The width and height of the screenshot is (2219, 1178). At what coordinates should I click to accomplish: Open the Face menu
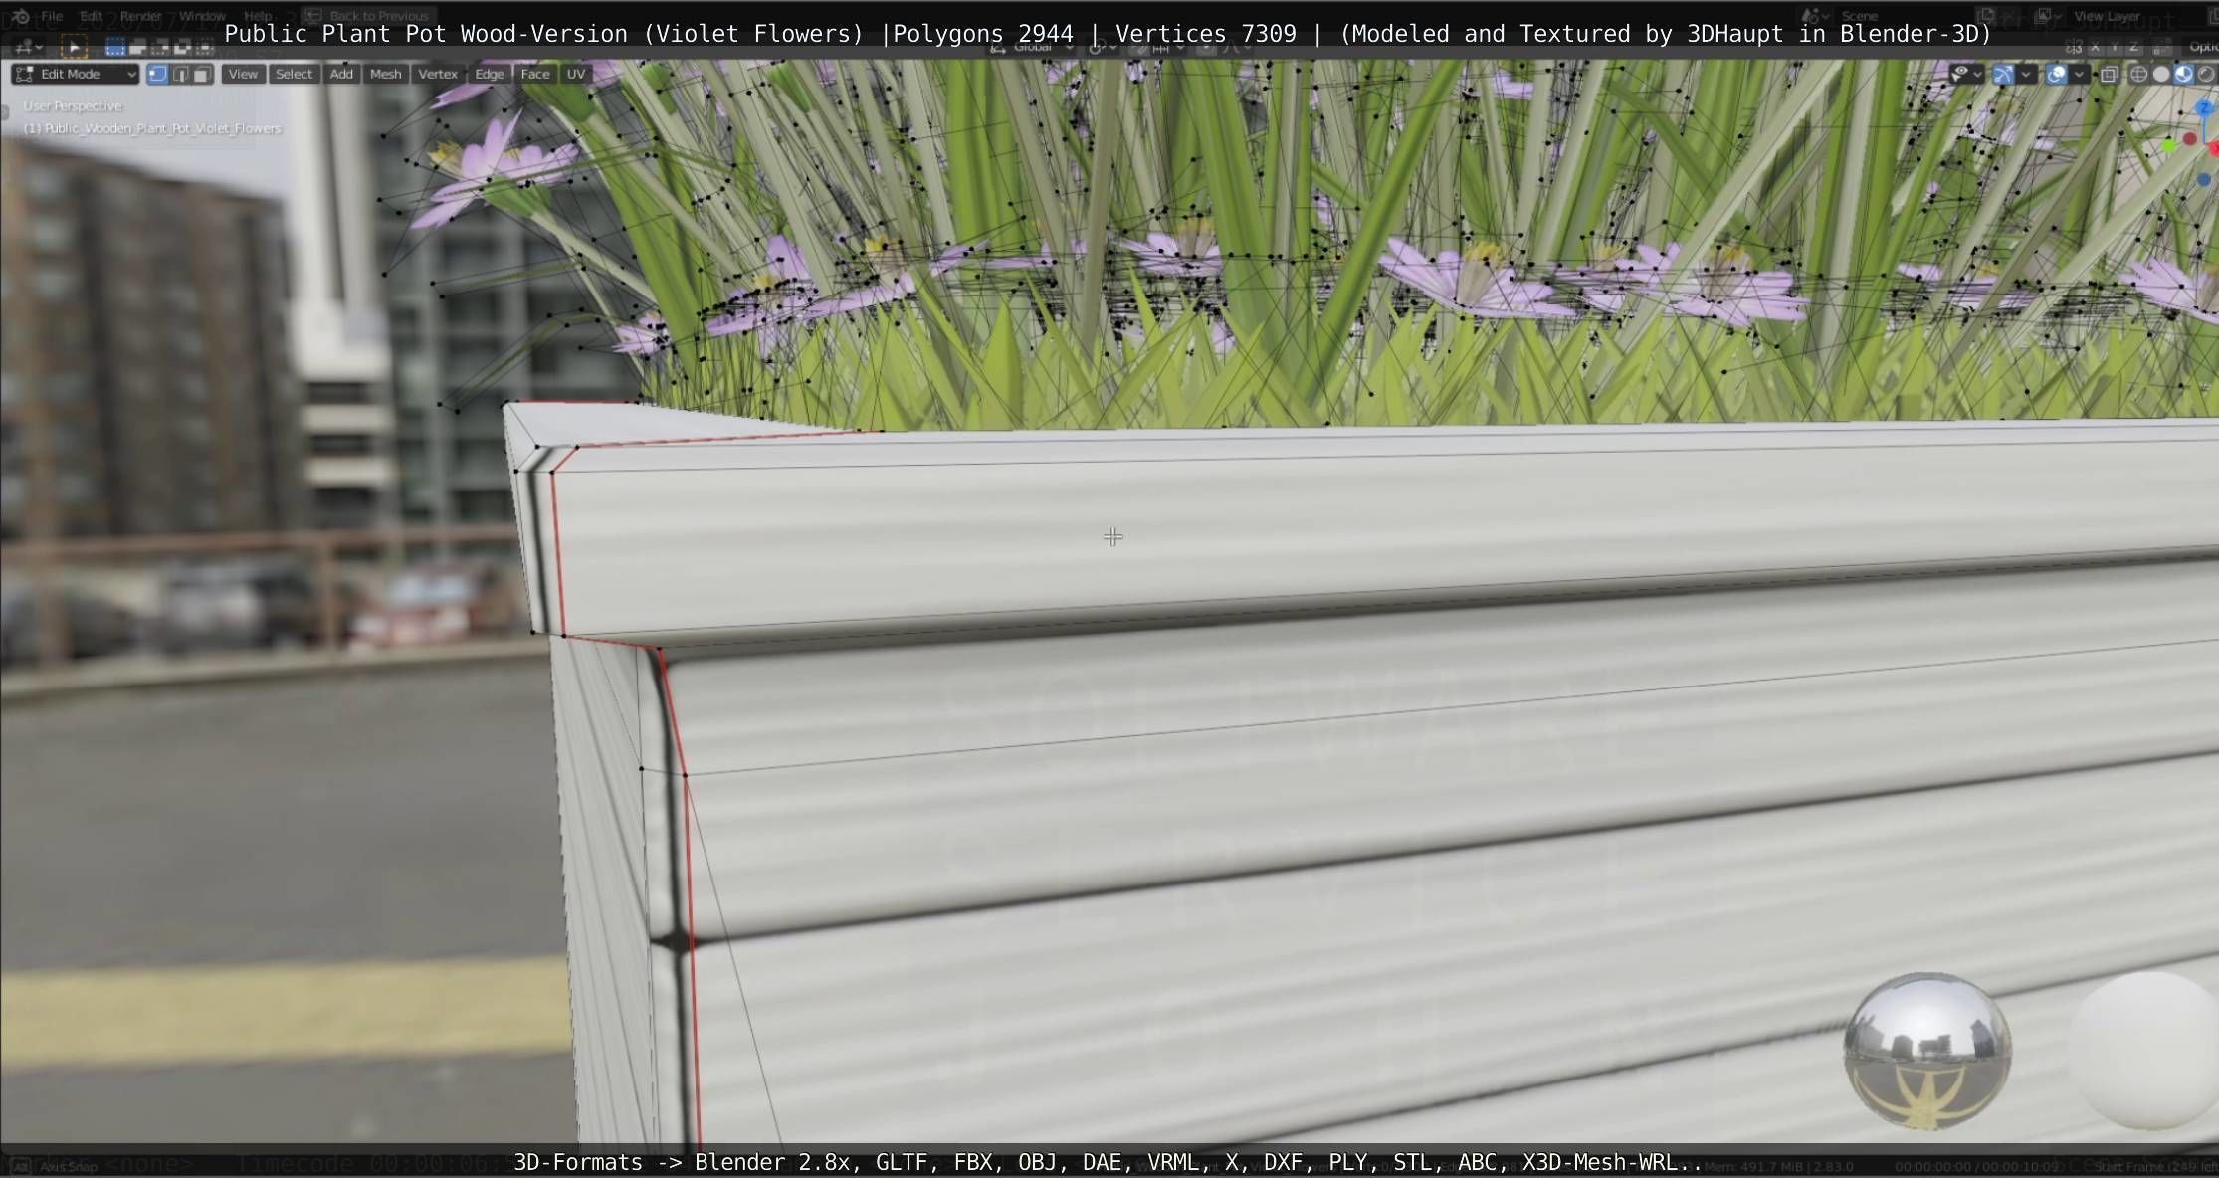click(535, 74)
